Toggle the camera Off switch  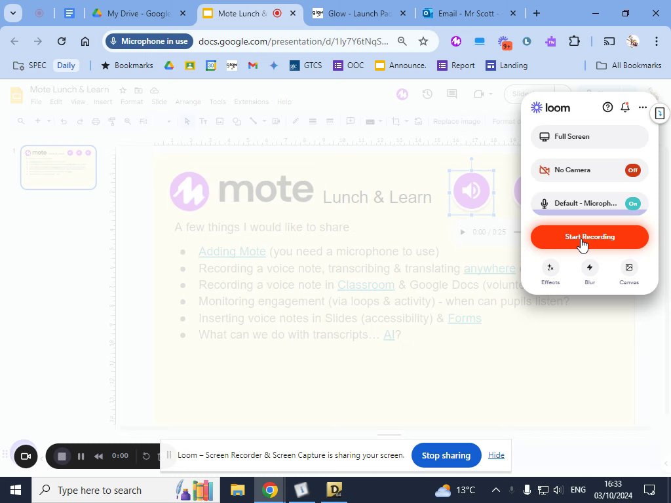(632, 170)
